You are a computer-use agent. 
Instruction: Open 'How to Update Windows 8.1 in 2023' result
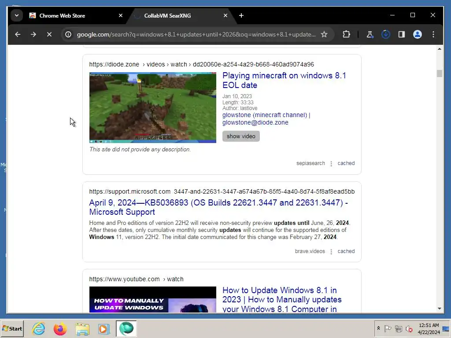(x=282, y=299)
